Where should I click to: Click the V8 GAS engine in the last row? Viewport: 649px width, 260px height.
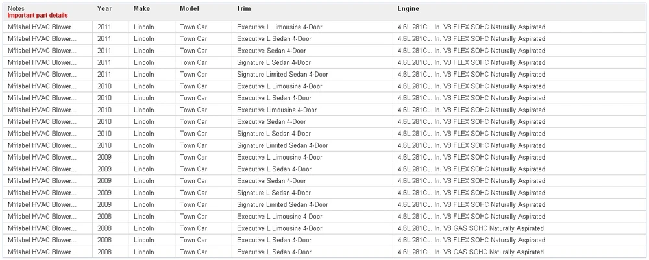click(471, 252)
